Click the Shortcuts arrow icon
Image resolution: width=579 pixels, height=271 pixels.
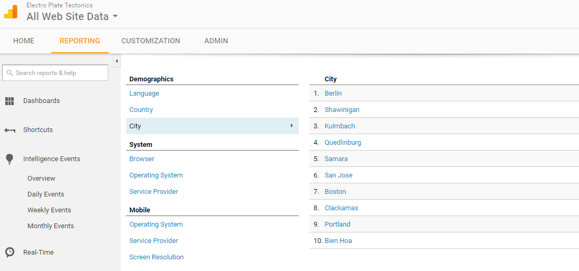click(10, 130)
